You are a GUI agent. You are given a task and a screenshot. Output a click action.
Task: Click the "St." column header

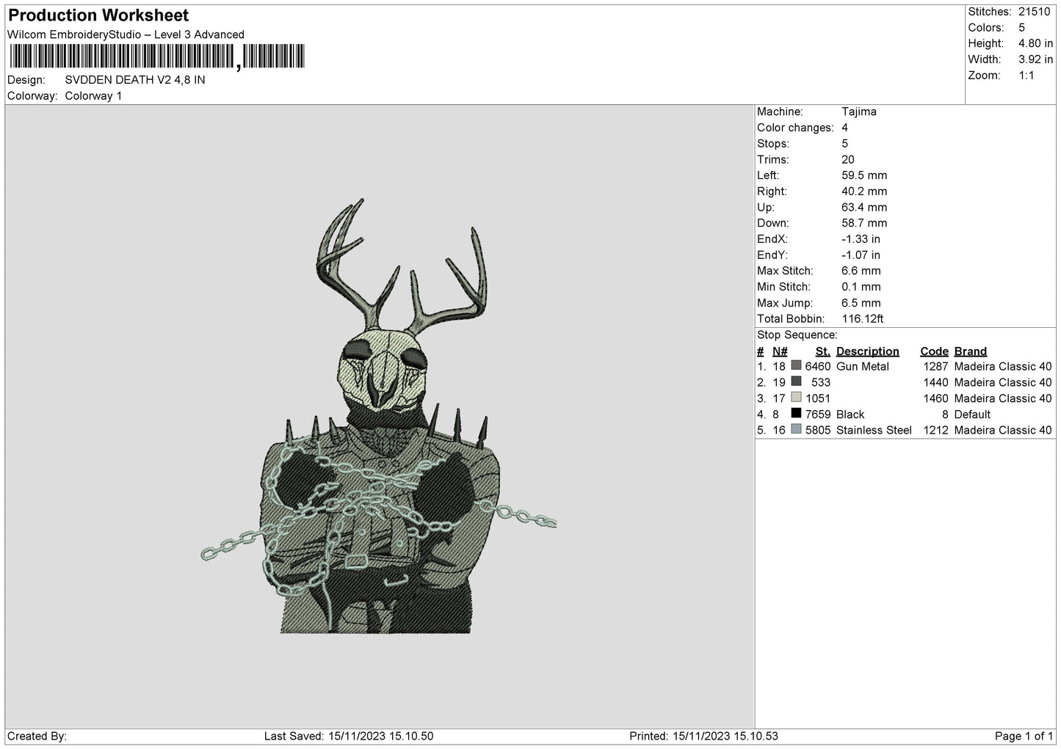point(823,351)
